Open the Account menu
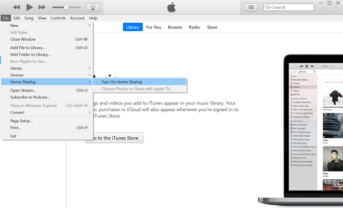 pos(77,18)
